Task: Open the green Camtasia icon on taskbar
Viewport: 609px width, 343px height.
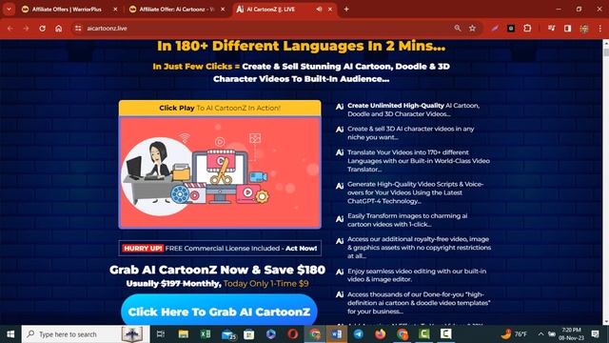Action: coord(423,333)
